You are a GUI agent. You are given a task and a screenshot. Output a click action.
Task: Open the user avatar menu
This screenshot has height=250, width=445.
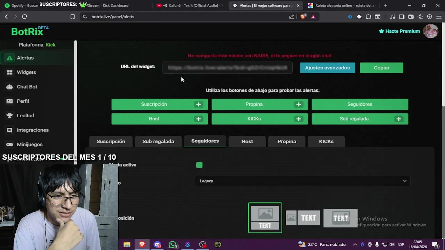[431, 31]
